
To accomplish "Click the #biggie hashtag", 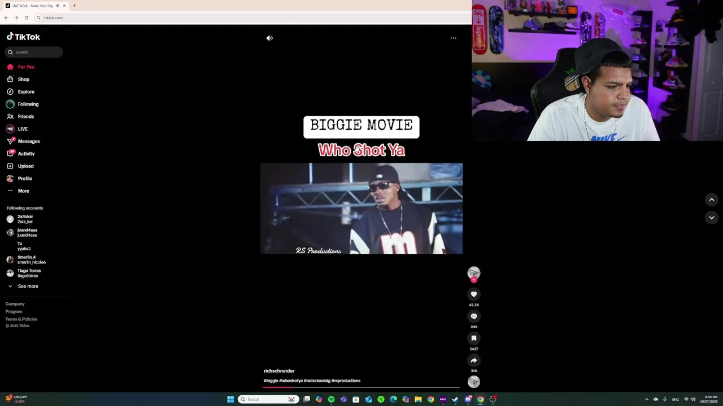I will point(271,381).
